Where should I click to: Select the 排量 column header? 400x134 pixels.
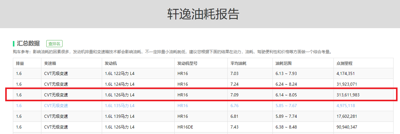coord(20,63)
